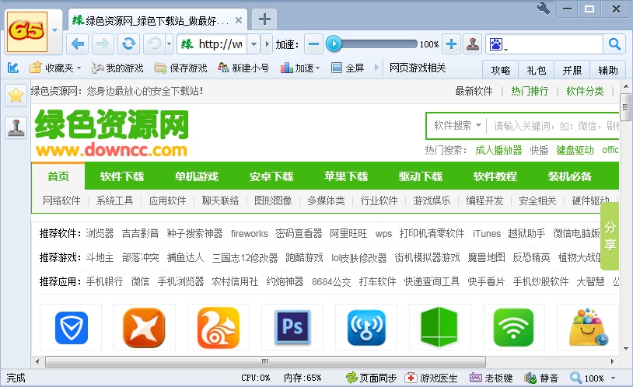Go back with the back arrow
Viewport: 633px width, 387px height.
point(78,44)
